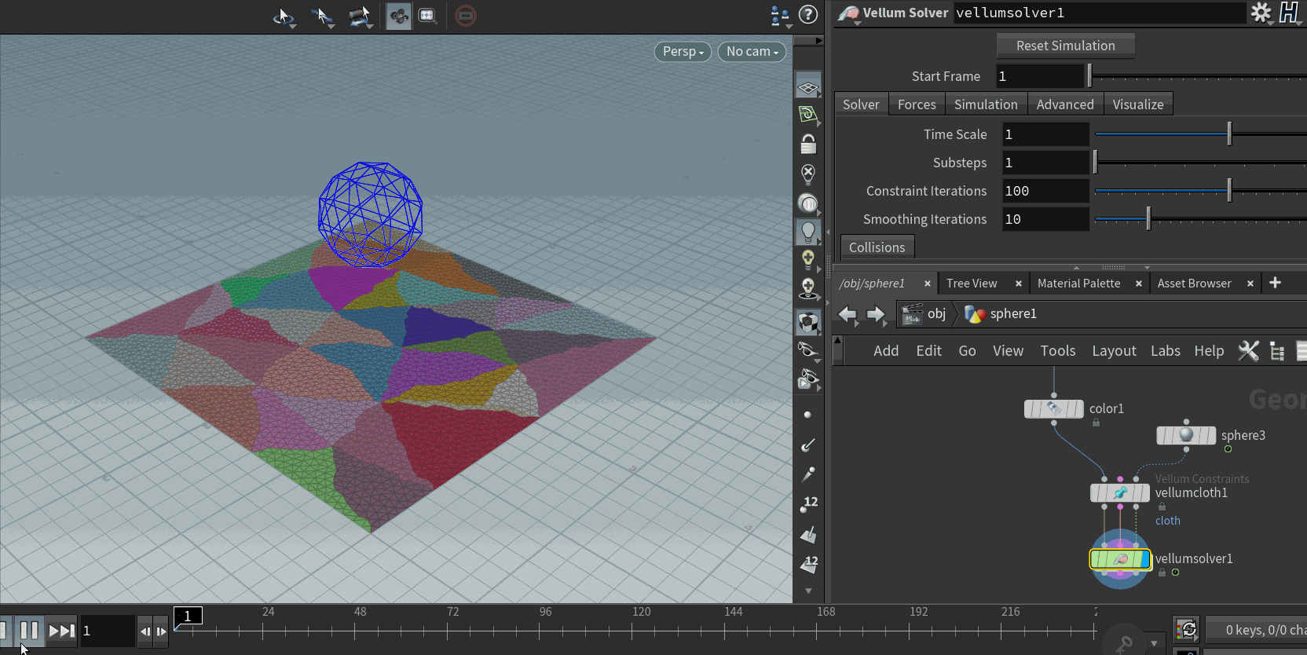This screenshot has width=1307, height=655.
Task: Open the parameter gear settings icon
Action: [1261, 13]
